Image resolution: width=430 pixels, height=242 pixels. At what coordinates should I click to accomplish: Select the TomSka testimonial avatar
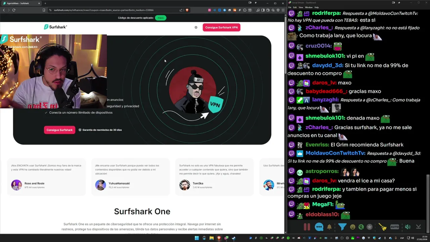click(x=184, y=185)
